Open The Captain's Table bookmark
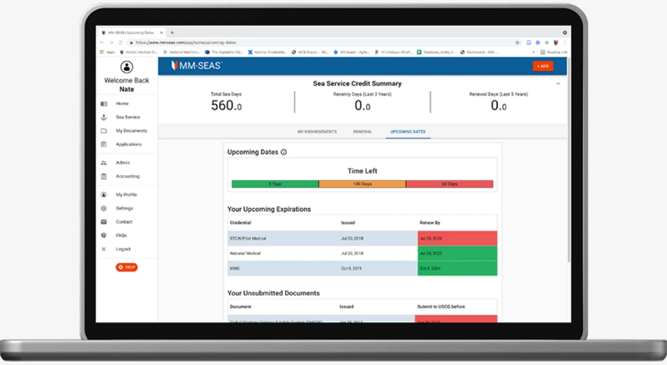The height and width of the screenshot is (365, 667). [x=224, y=52]
